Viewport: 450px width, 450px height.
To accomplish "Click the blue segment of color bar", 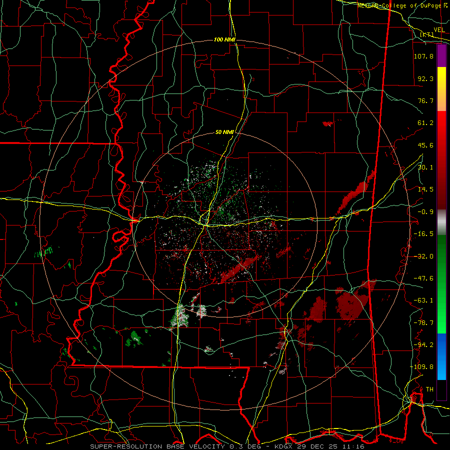I will pos(441,356).
